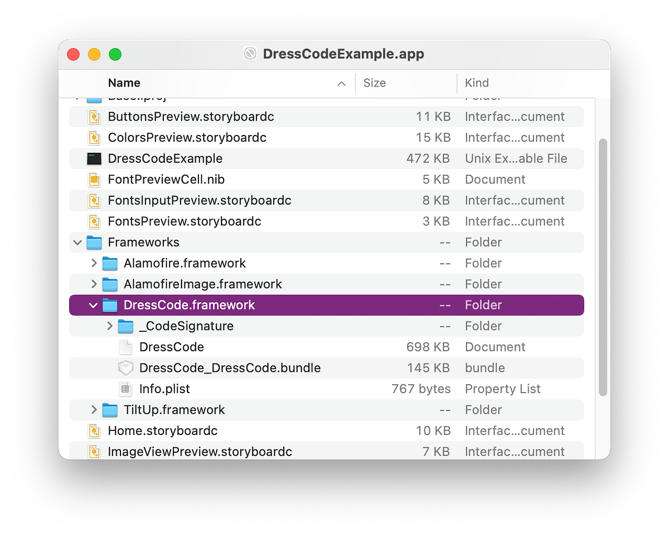The image size is (669, 537).
Task: Click the DressCode_DressCode.bundle hexagon icon
Action: click(x=125, y=367)
